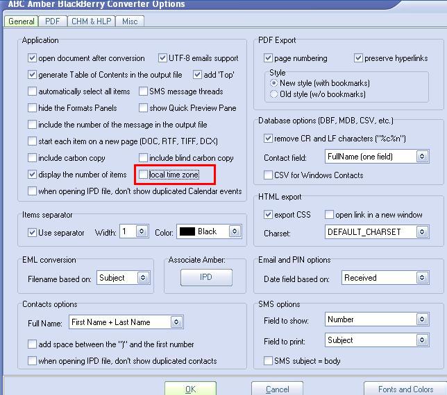This screenshot has height=395, width=447.
Task: Open the CHM & HLP tab
Action: [91, 21]
